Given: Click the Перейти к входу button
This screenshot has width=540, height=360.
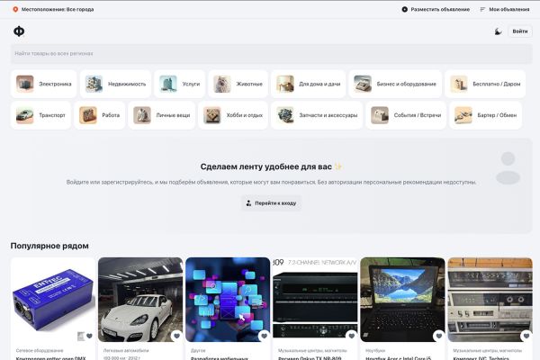Looking at the screenshot, I should tap(272, 203).
